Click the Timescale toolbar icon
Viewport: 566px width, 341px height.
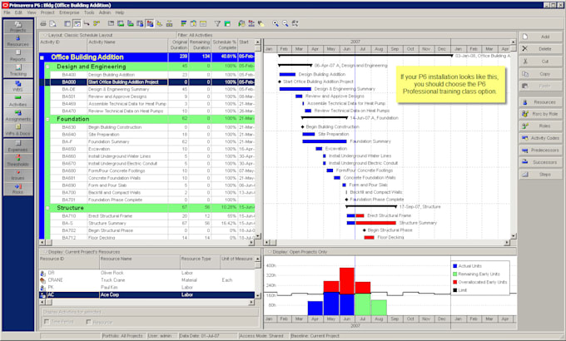click(203, 24)
